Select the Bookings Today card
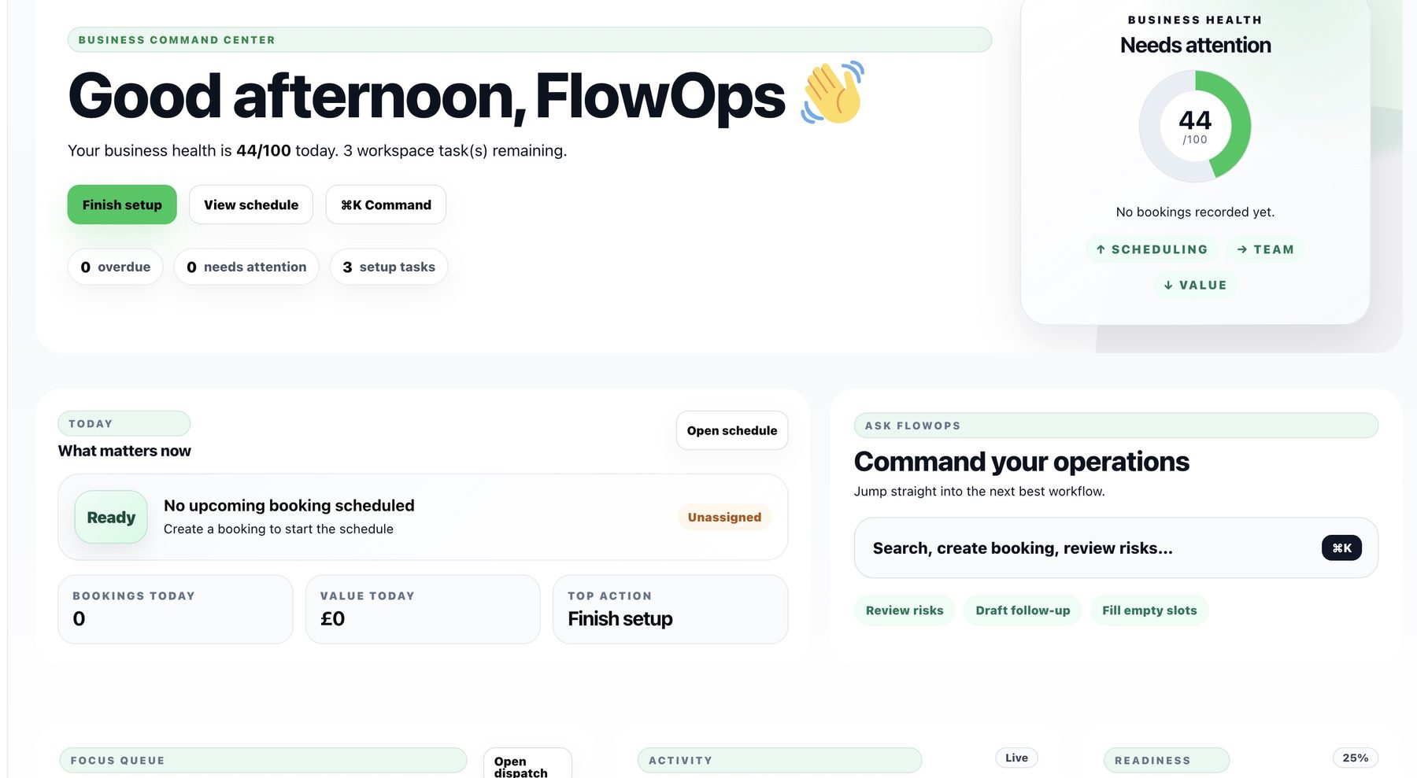Screen dimensions: 1417x778 (x=176, y=609)
